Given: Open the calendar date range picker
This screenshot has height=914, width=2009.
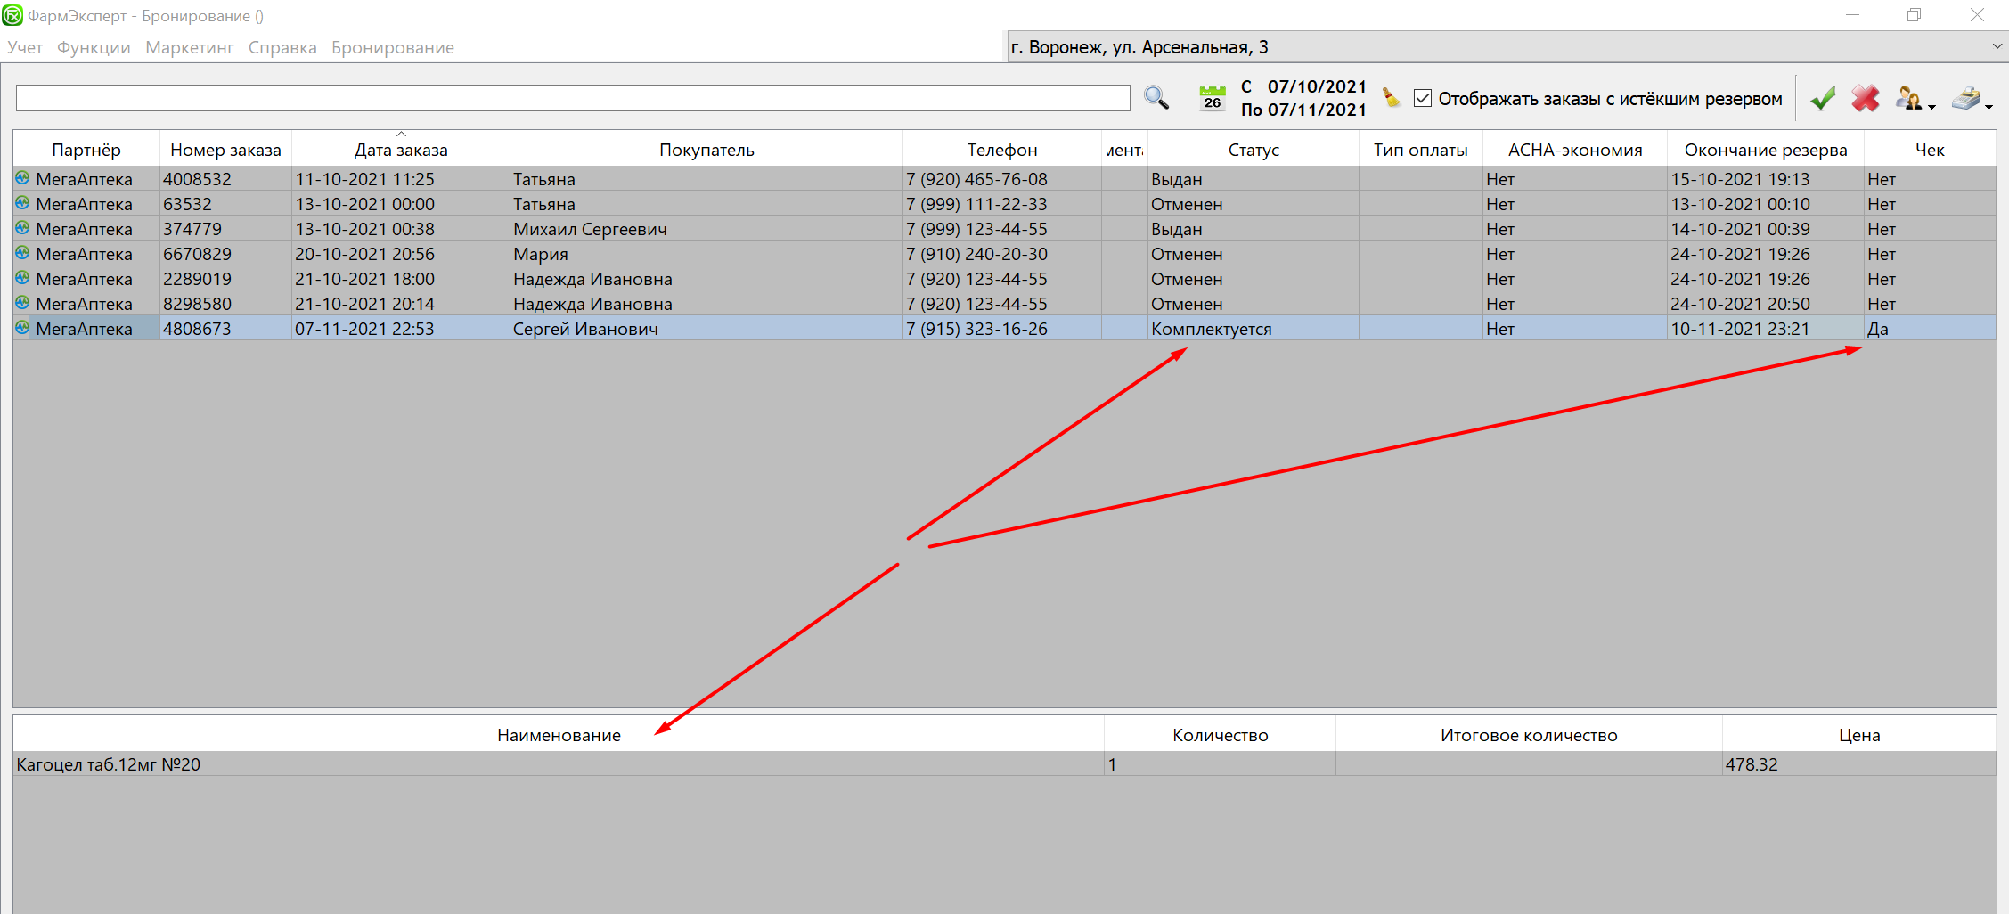Looking at the screenshot, I should tap(1213, 97).
